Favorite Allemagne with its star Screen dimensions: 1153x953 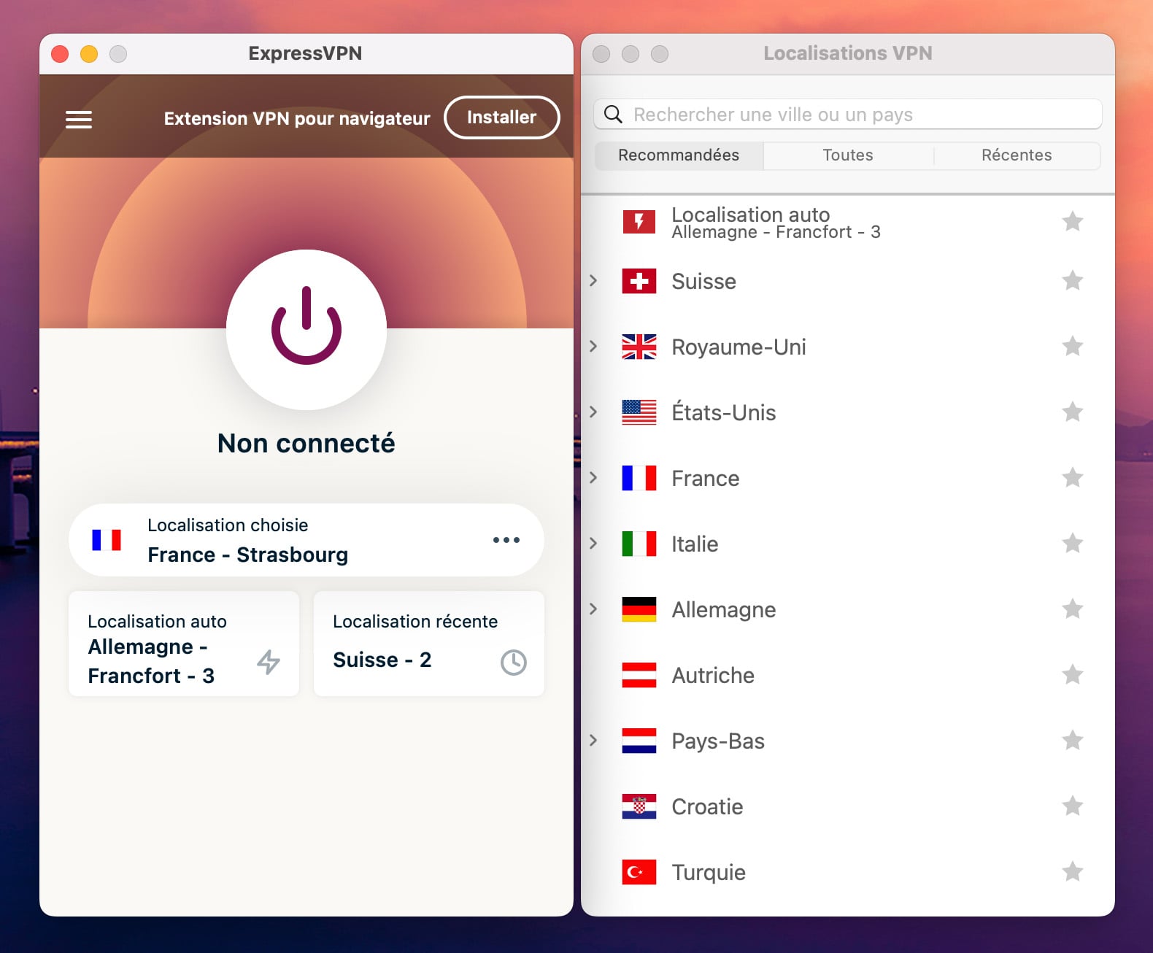pyautogui.click(x=1073, y=609)
